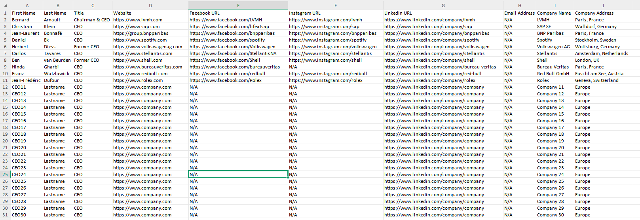Select the 'Red Bull GmbH' cell
Screen dimensions: 640x220
[555, 74]
